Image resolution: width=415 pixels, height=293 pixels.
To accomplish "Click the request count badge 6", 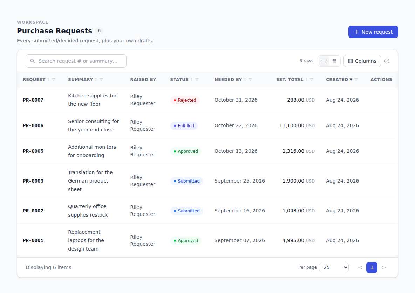I will [99, 31].
